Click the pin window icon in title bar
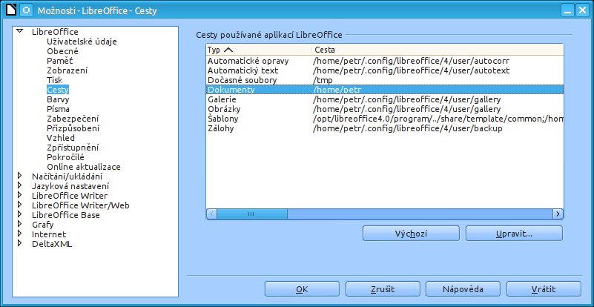Screen dimensions: 594x307 [26, 10]
